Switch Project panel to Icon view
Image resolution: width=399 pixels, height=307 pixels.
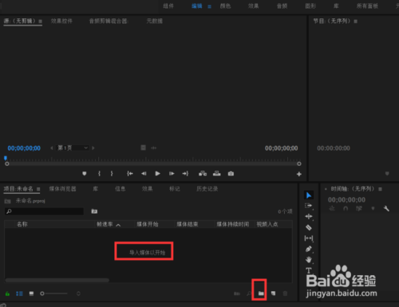(x=31, y=293)
